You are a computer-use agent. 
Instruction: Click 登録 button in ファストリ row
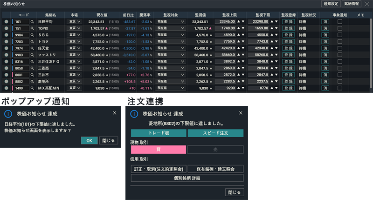point(289,55)
